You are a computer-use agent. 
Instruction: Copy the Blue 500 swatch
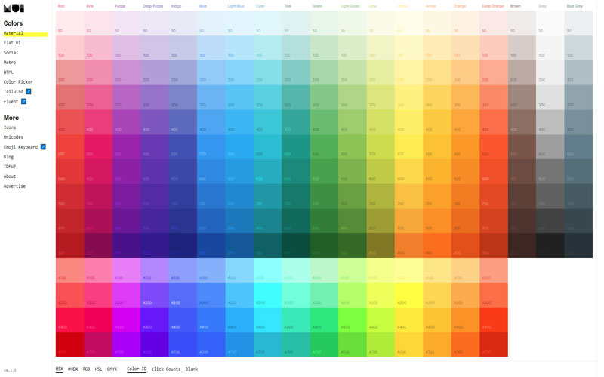pyautogui.click(x=211, y=146)
